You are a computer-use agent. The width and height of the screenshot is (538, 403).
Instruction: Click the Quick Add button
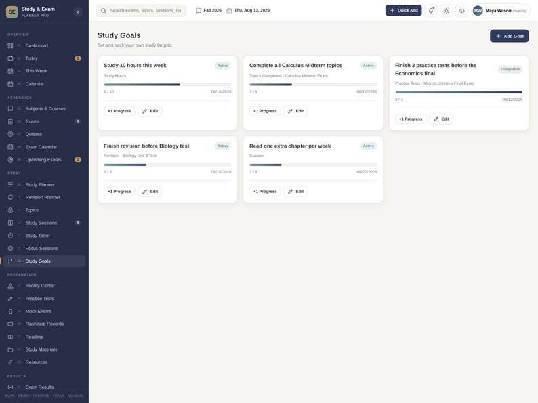pos(404,10)
